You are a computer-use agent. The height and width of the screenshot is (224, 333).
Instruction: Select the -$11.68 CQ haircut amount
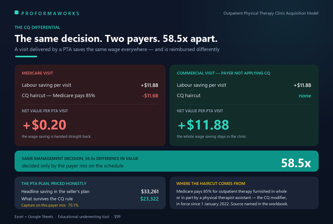[150, 96]
